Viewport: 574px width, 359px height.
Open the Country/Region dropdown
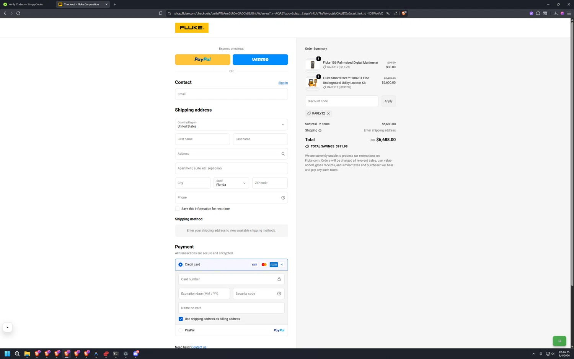pyautogui.click(x=231, y=125)
